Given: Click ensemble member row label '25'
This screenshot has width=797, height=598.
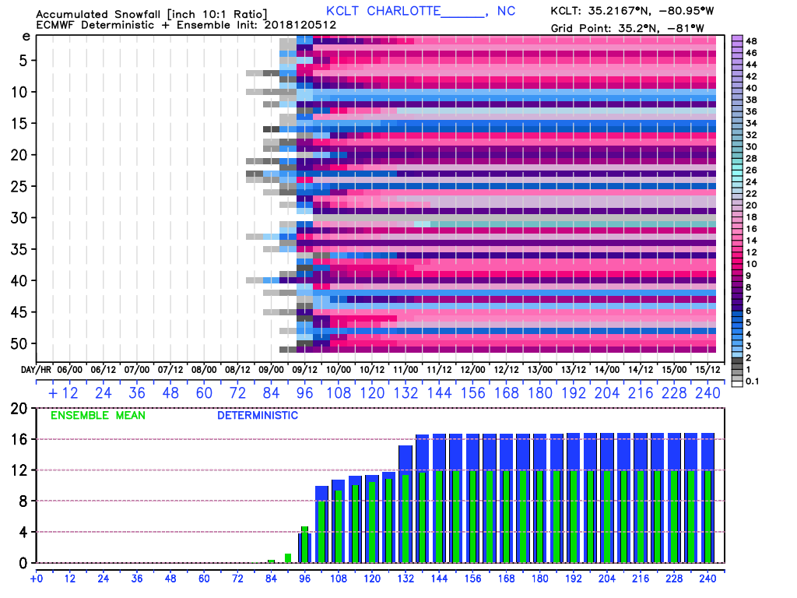Looking at the screenshot, I should click(x=19, y=187).
